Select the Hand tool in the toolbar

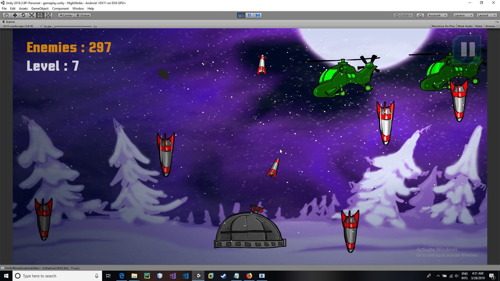(x=6, y=15)
